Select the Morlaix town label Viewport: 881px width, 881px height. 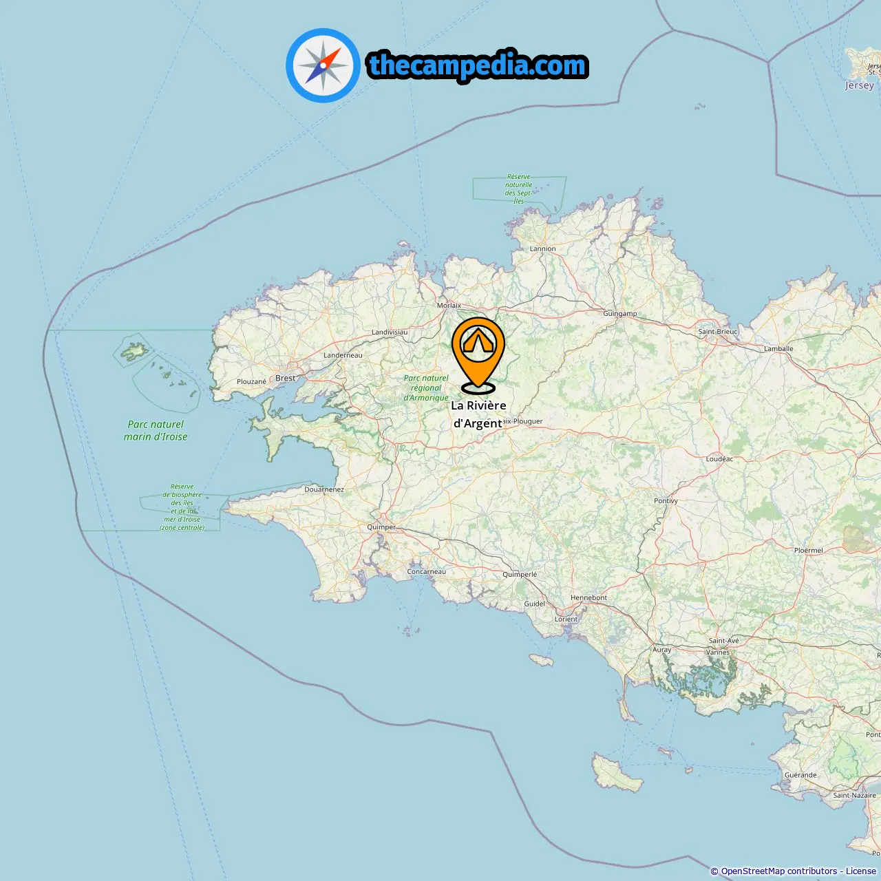(x=449, y=305)
